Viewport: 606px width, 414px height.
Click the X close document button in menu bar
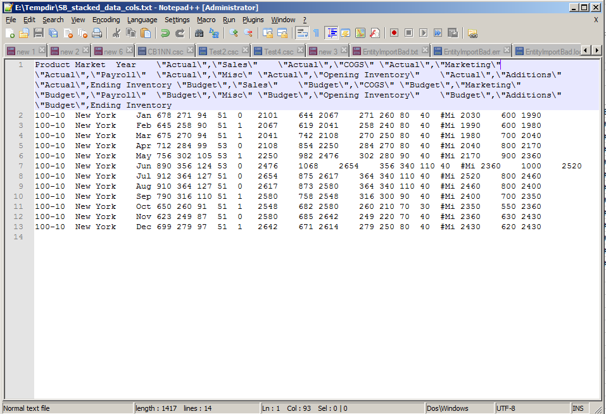(x=596, y=20)
